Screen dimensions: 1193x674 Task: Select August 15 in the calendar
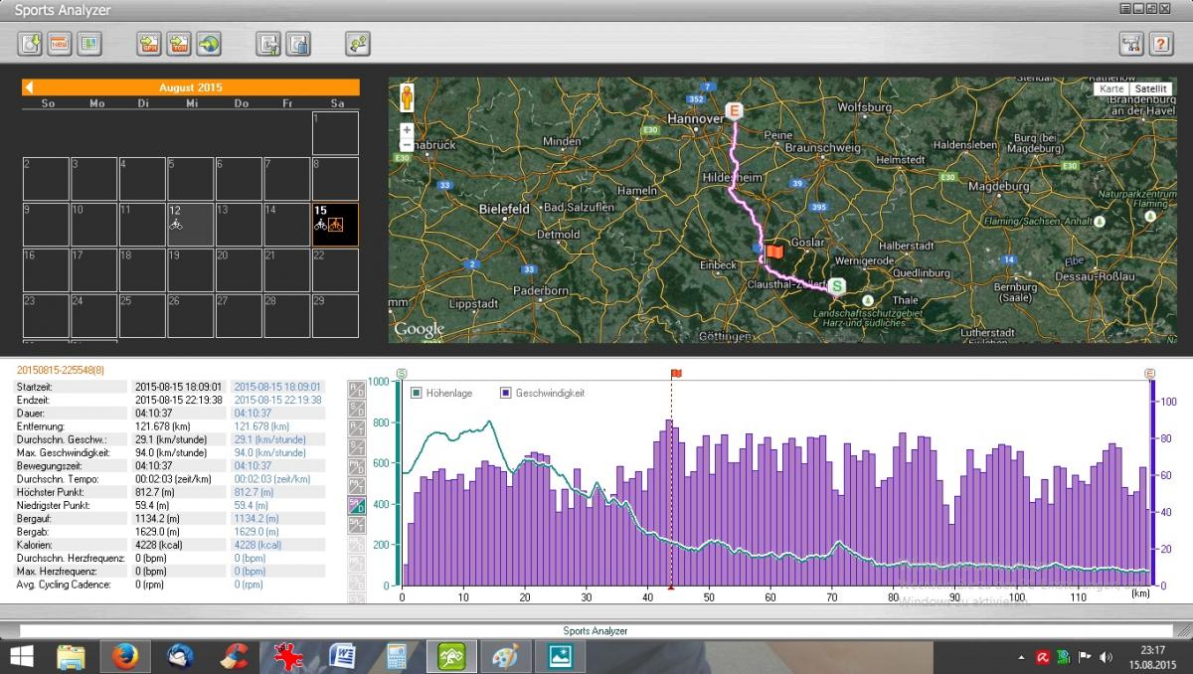[335, 224]
